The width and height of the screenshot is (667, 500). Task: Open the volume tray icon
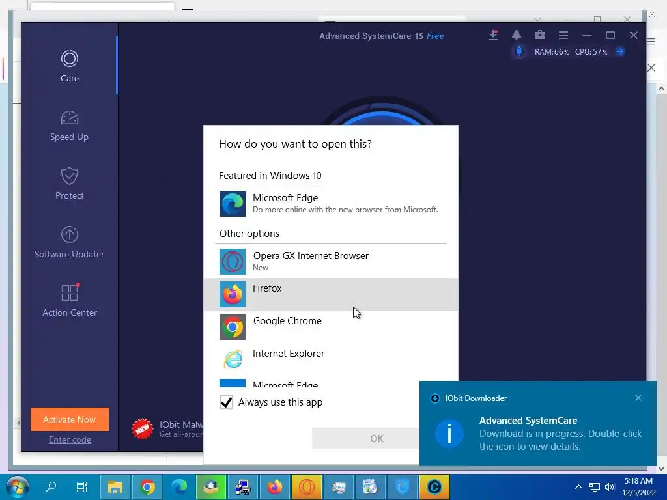pos(610,487)
